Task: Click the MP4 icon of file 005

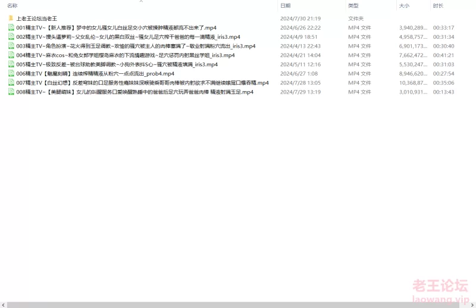Action: point(11,64)
